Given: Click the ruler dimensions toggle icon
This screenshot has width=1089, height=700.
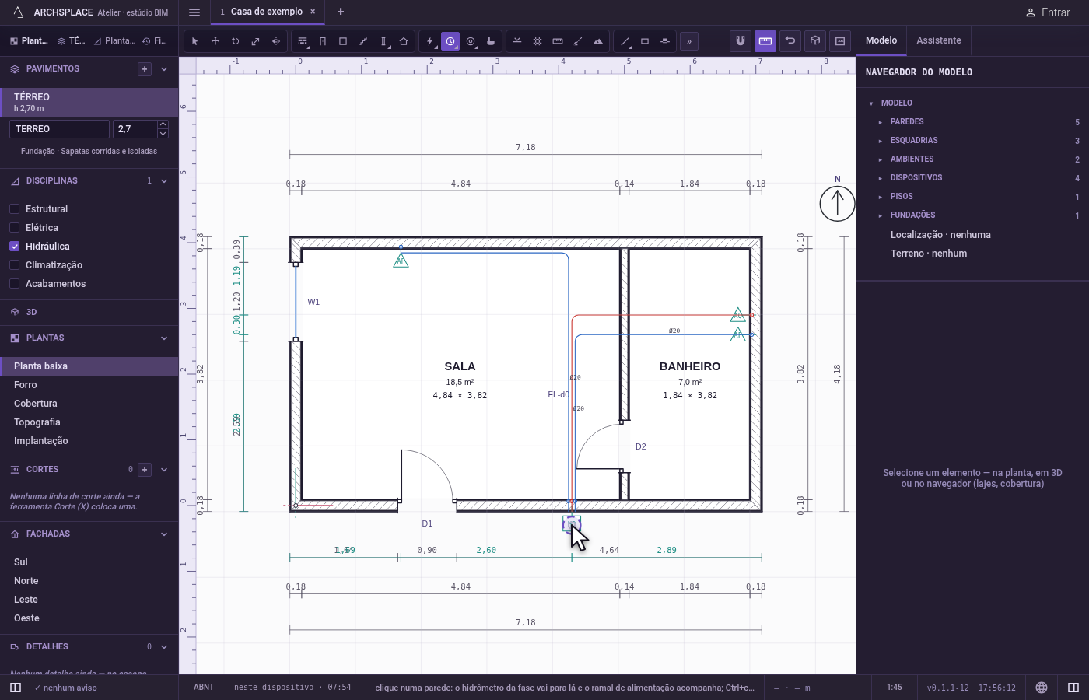Looking at the screenshot, I should point(765,40).
